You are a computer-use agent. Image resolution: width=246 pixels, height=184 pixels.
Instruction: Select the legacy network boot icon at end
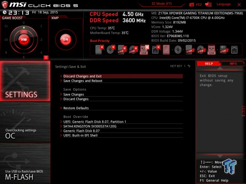pos(234,50)
